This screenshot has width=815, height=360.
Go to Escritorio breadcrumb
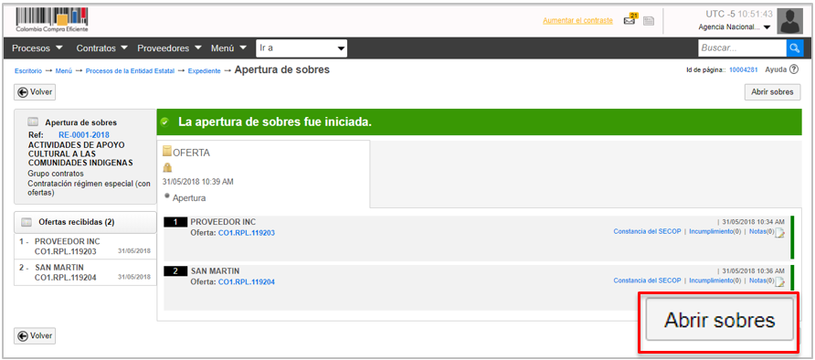[x=28, y=70]
